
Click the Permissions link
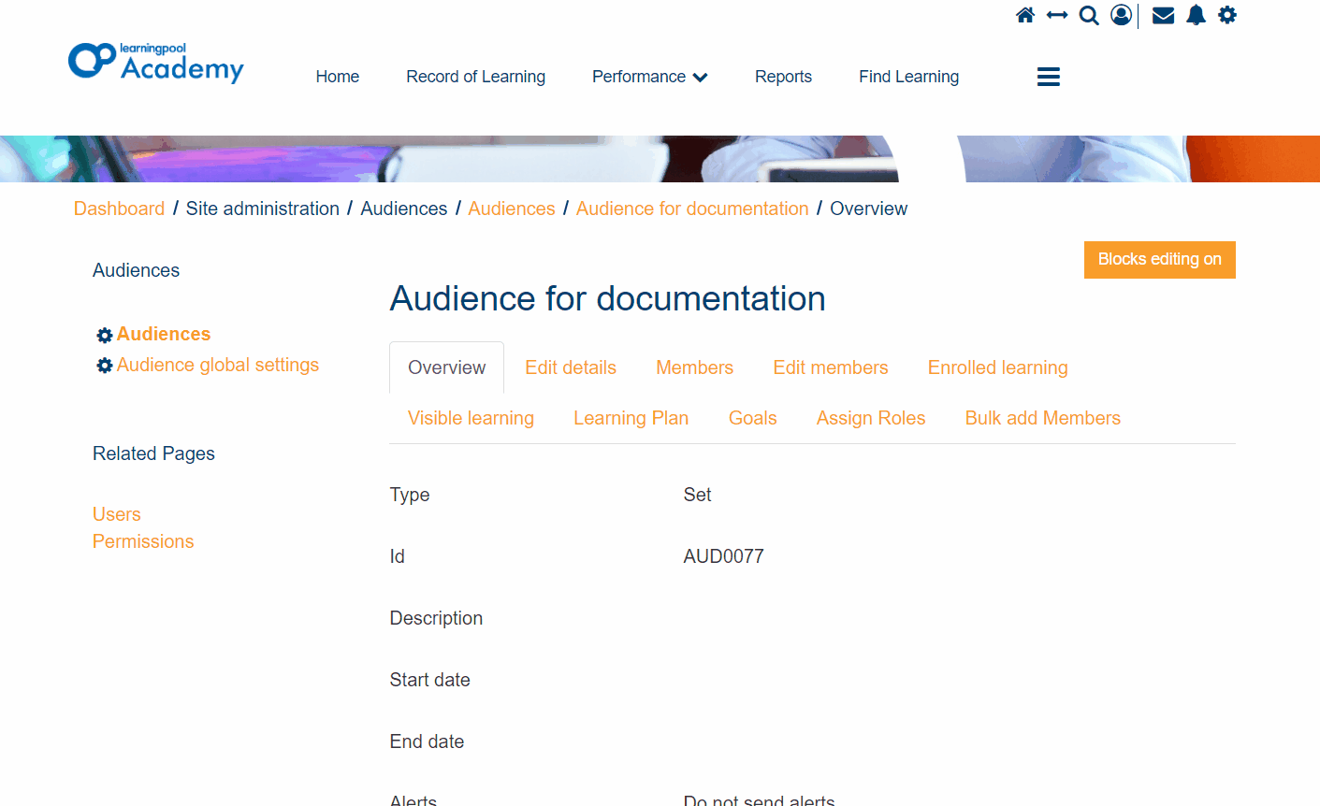click(142, 541)
